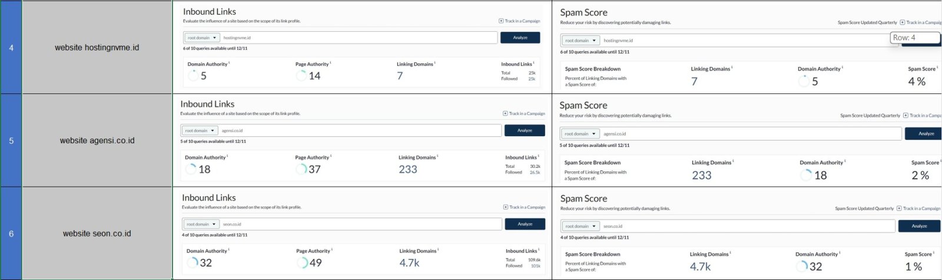Open root domain dropdown in seon.co.id Inbound Links

click(201, 224)
